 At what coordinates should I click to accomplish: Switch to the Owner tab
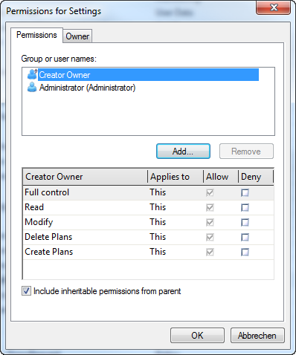pyautogui.click(x=77, y=36)
